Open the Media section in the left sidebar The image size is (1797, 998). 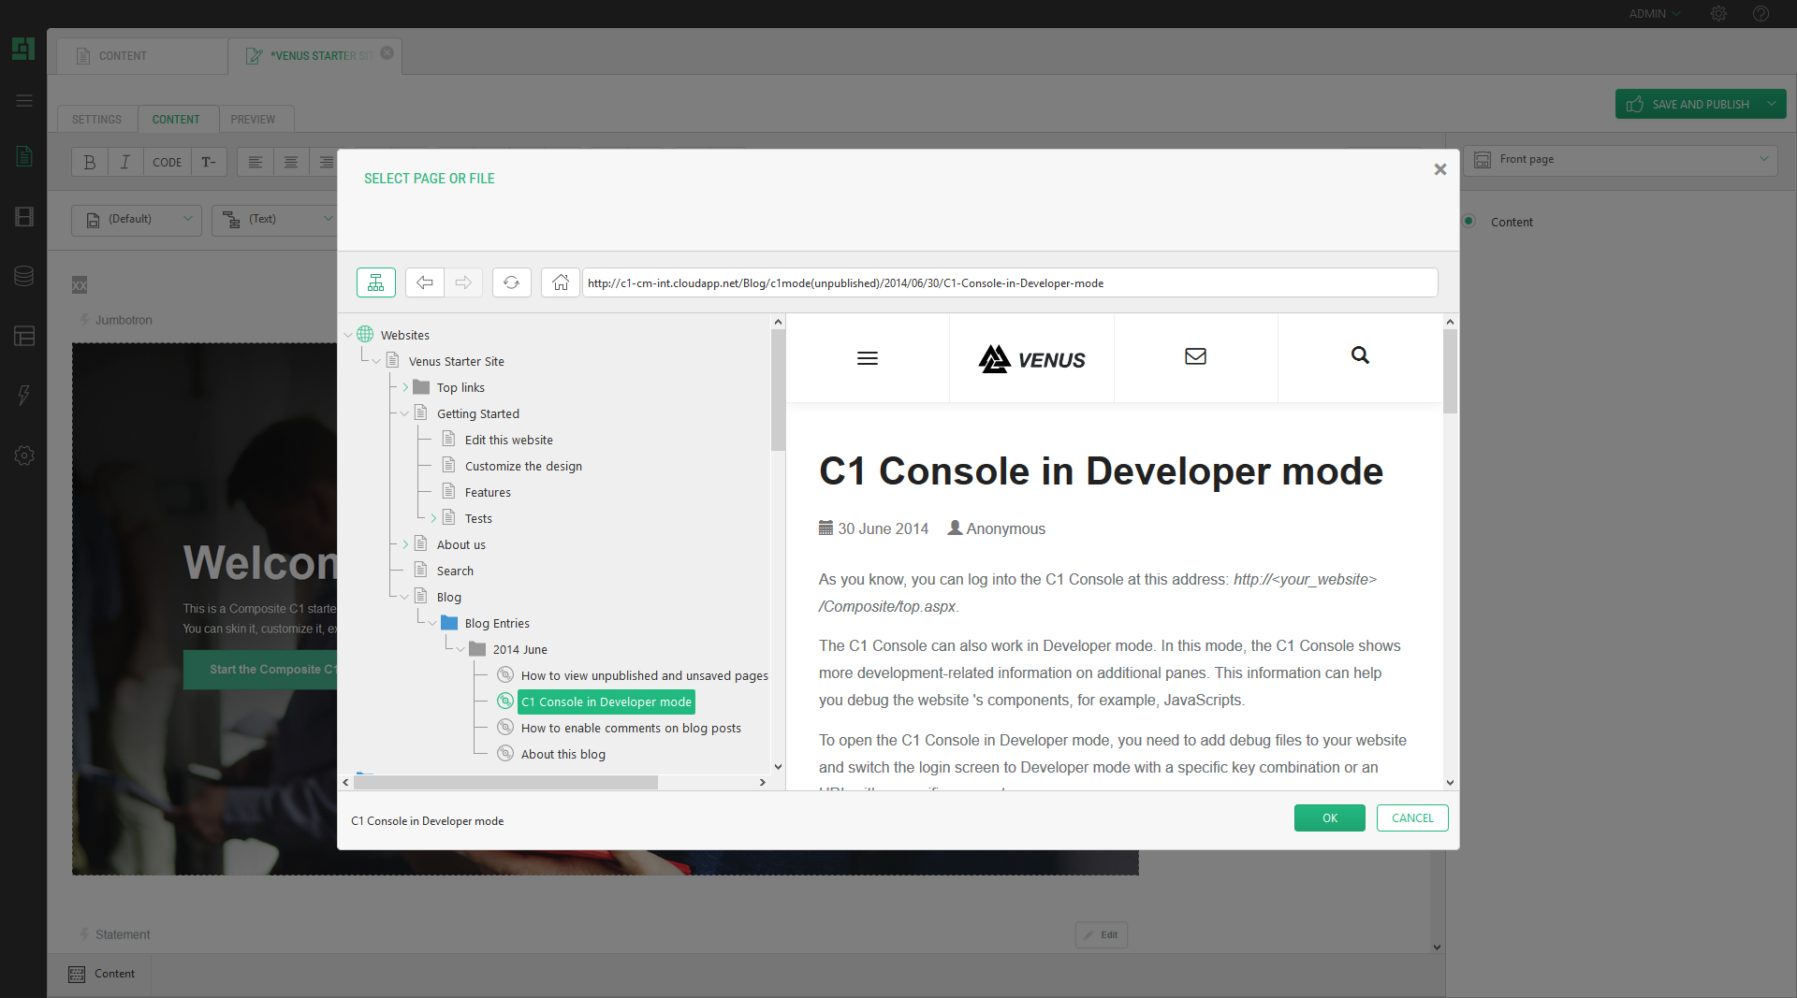(23, 216)
